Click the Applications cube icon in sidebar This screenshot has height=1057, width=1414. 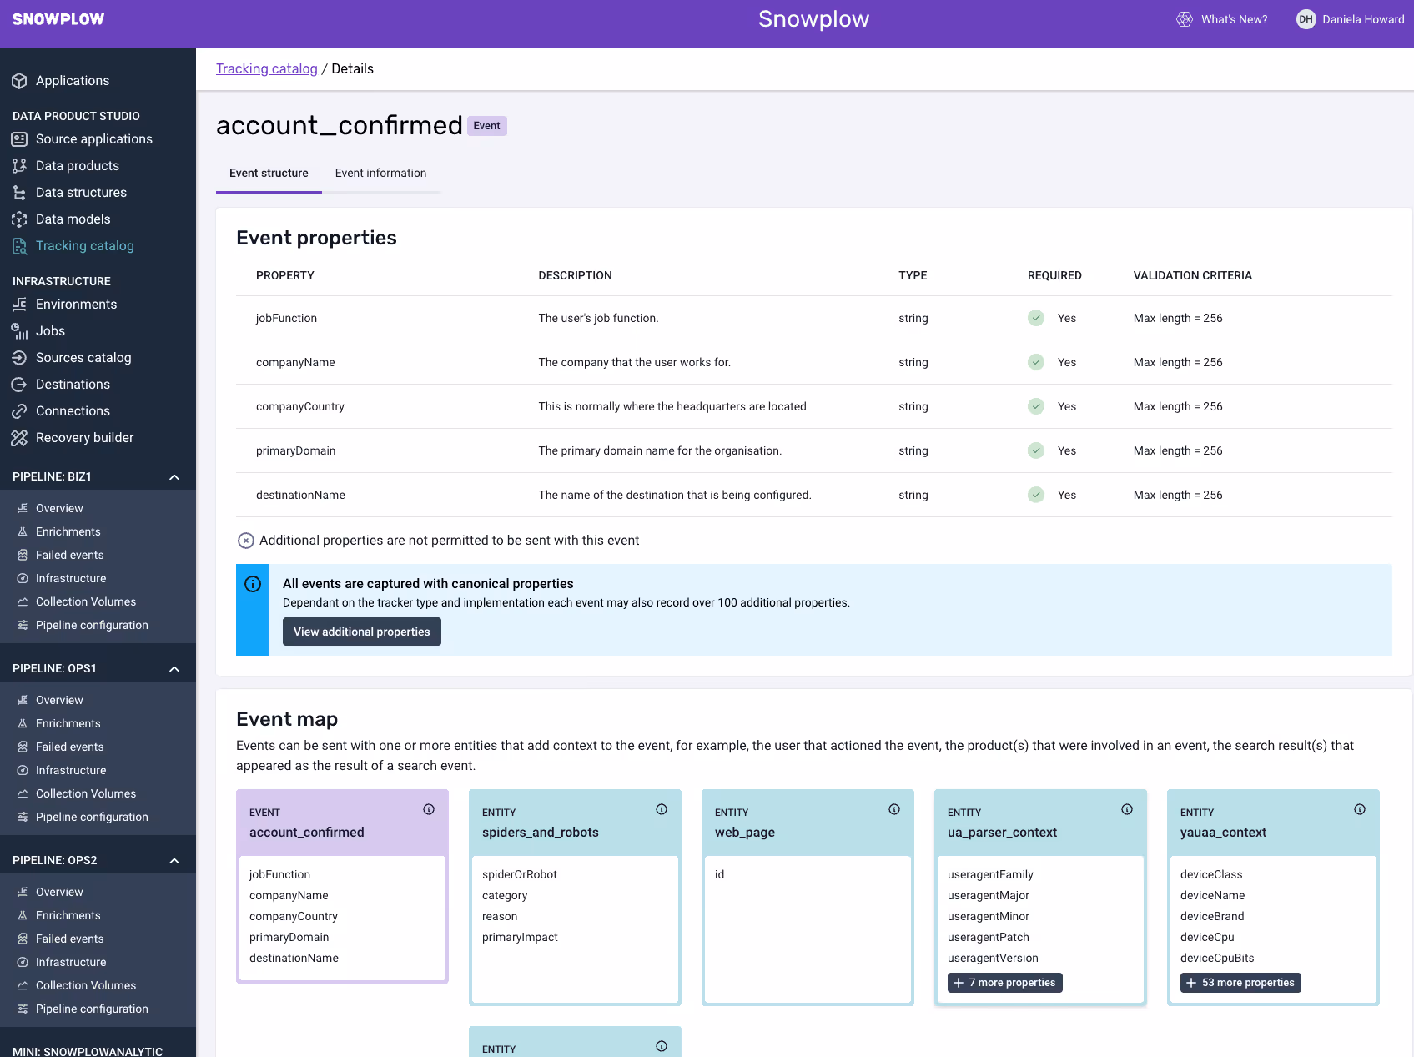coord(19,81)
